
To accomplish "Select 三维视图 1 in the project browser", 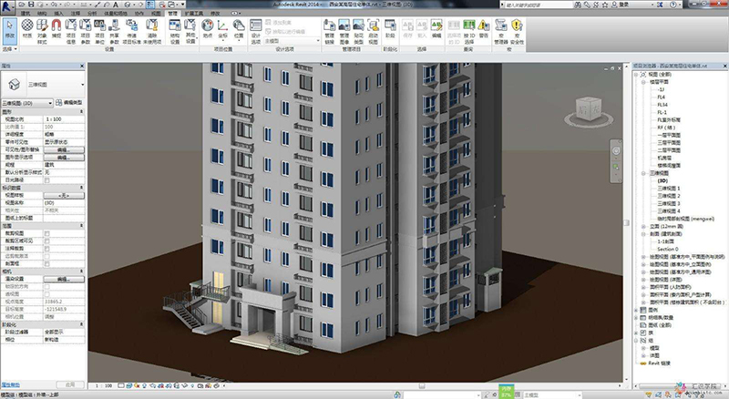I will pyautogui.click(x=668, y=188).
